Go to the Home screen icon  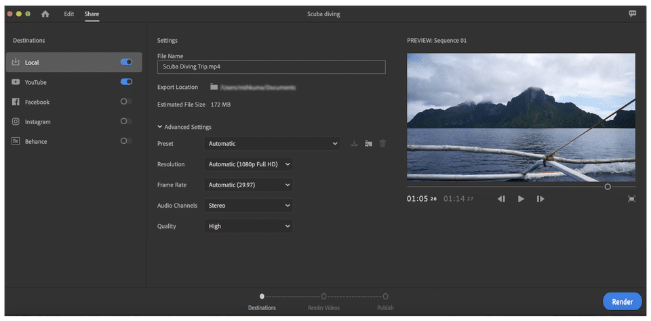click(45, 14)
